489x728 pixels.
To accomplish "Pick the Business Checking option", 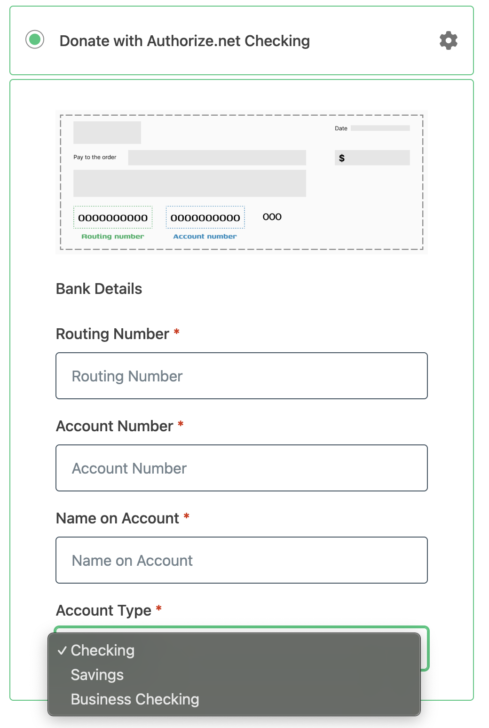I will [134, 699].
